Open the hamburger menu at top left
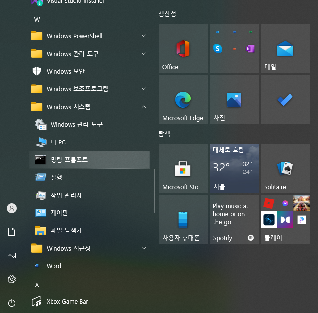This screenshot has width=318, height=313. tap(12, 14)
